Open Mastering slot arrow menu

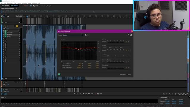[x=19, y=35]
